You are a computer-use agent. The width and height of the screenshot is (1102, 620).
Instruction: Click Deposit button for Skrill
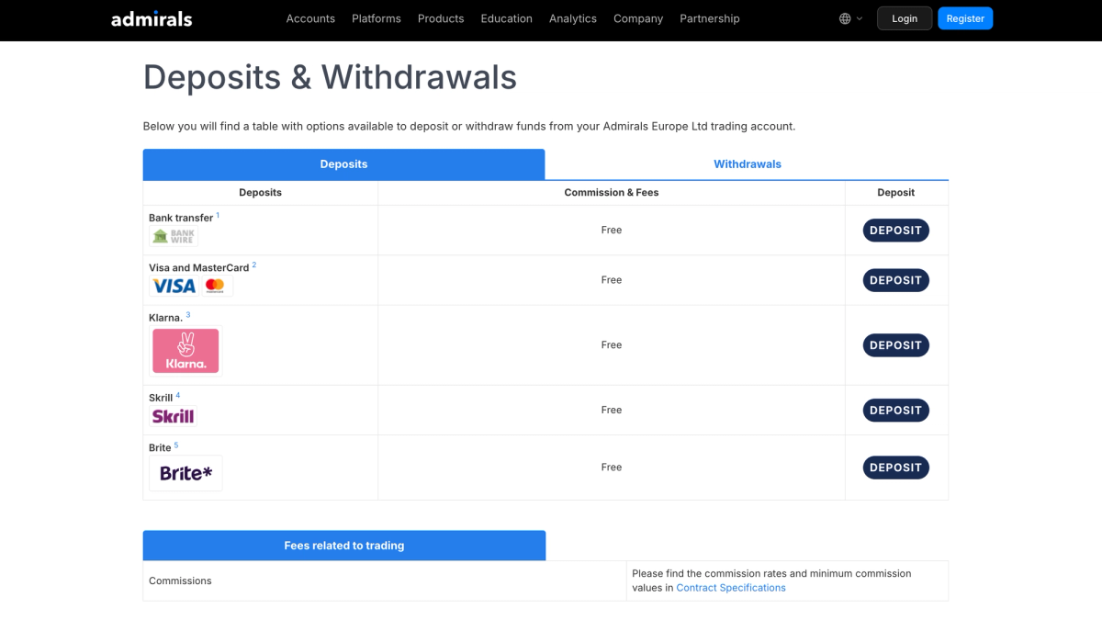pos(896,411)
